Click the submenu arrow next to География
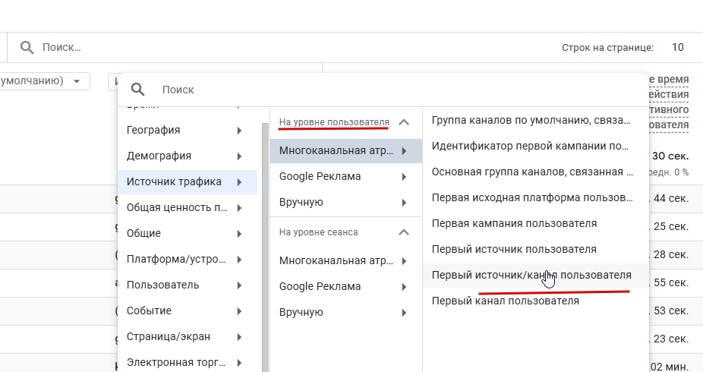This screenshot has width=703, height=372. coord(239,131)
